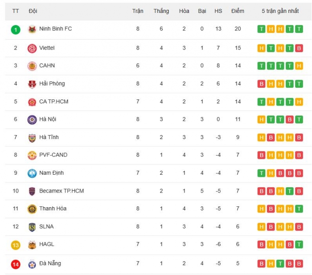Click the HS column header
This screenshot has height=275, width=312.
coord(218,11)
